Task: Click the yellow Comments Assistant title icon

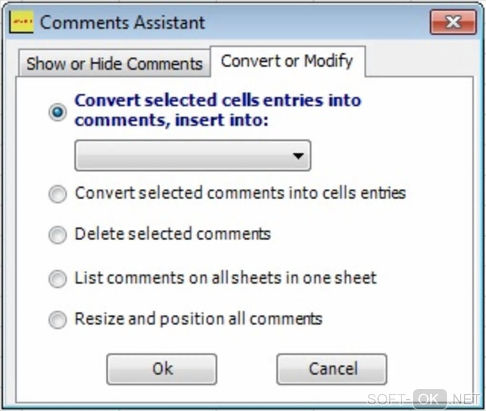Action: pyautogui.click(x=21, y=22)
